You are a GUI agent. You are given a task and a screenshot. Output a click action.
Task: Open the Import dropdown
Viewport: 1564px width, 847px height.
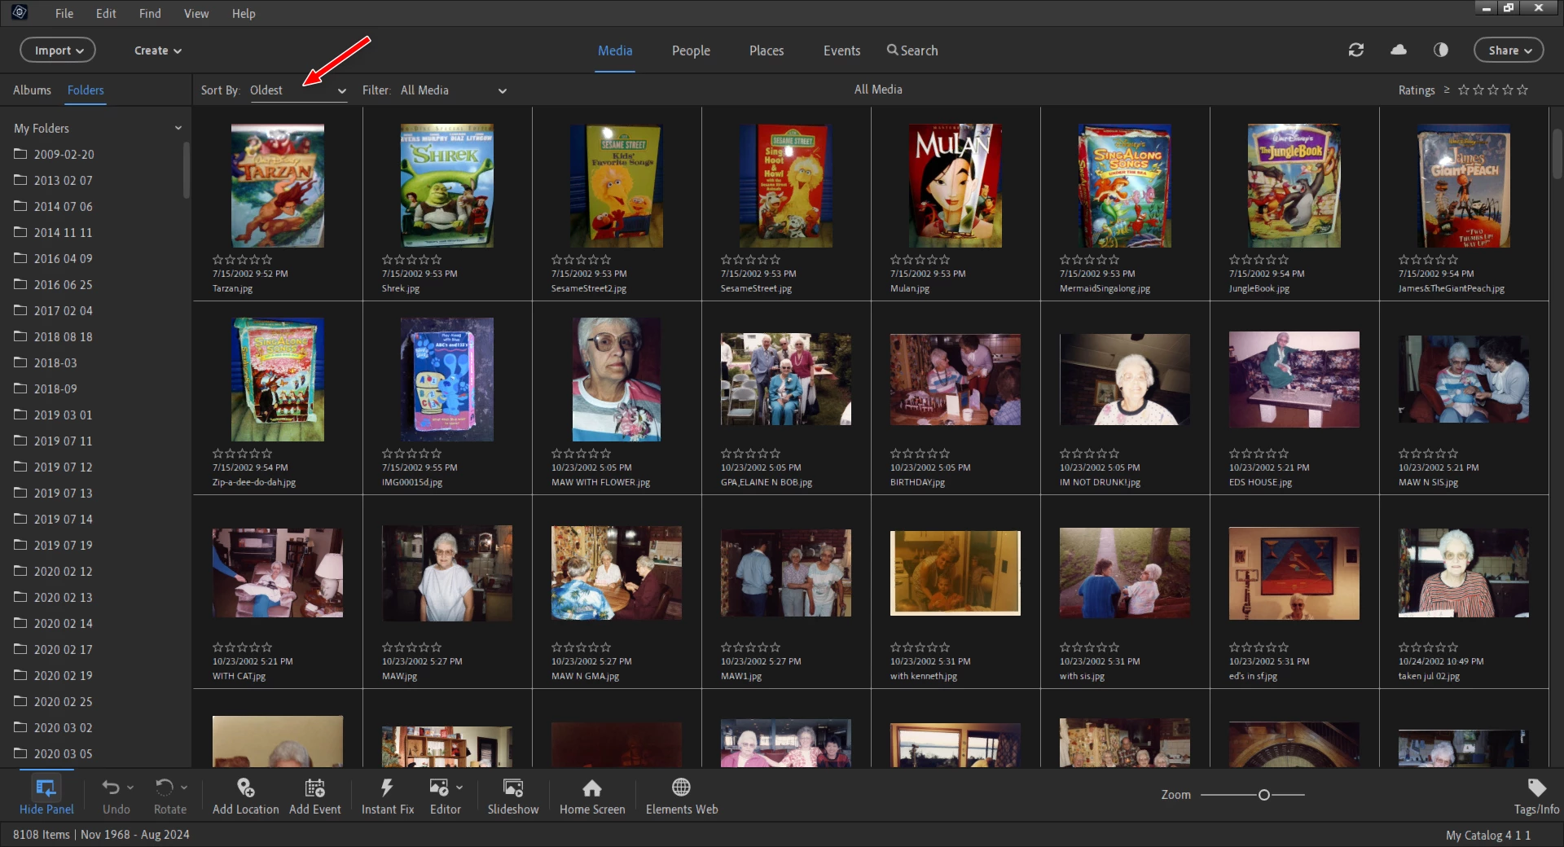pos(58,50)
